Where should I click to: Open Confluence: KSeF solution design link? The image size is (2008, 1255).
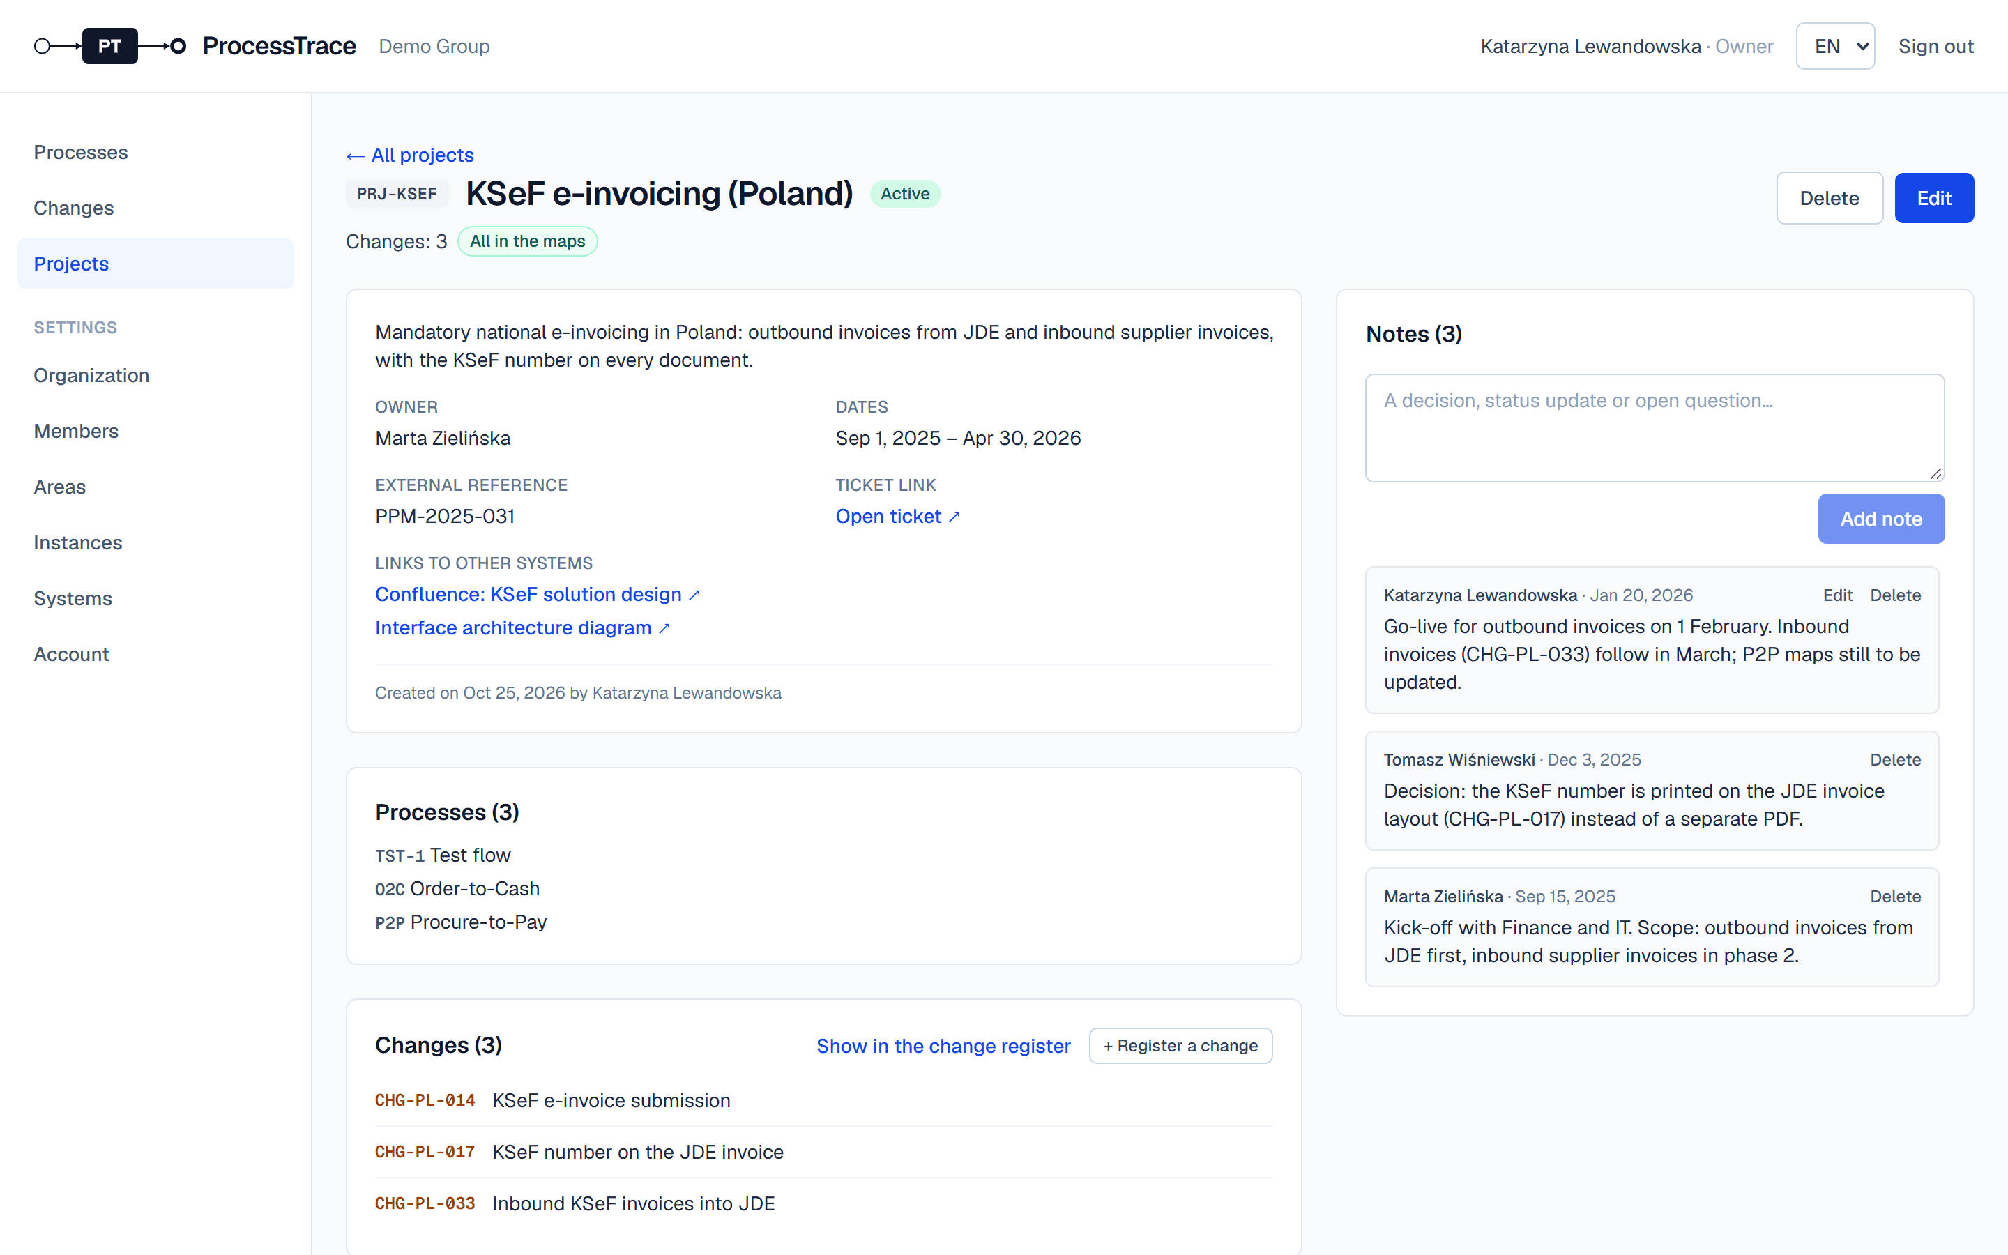click(538, 594)
